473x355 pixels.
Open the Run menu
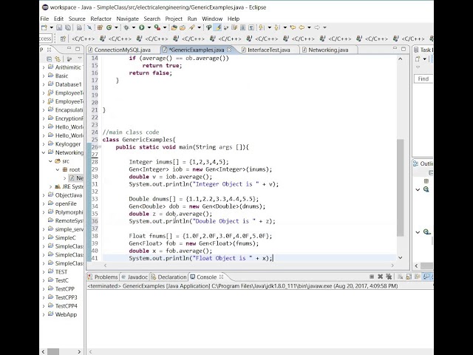pyautogui.click(x=192, y=18)
